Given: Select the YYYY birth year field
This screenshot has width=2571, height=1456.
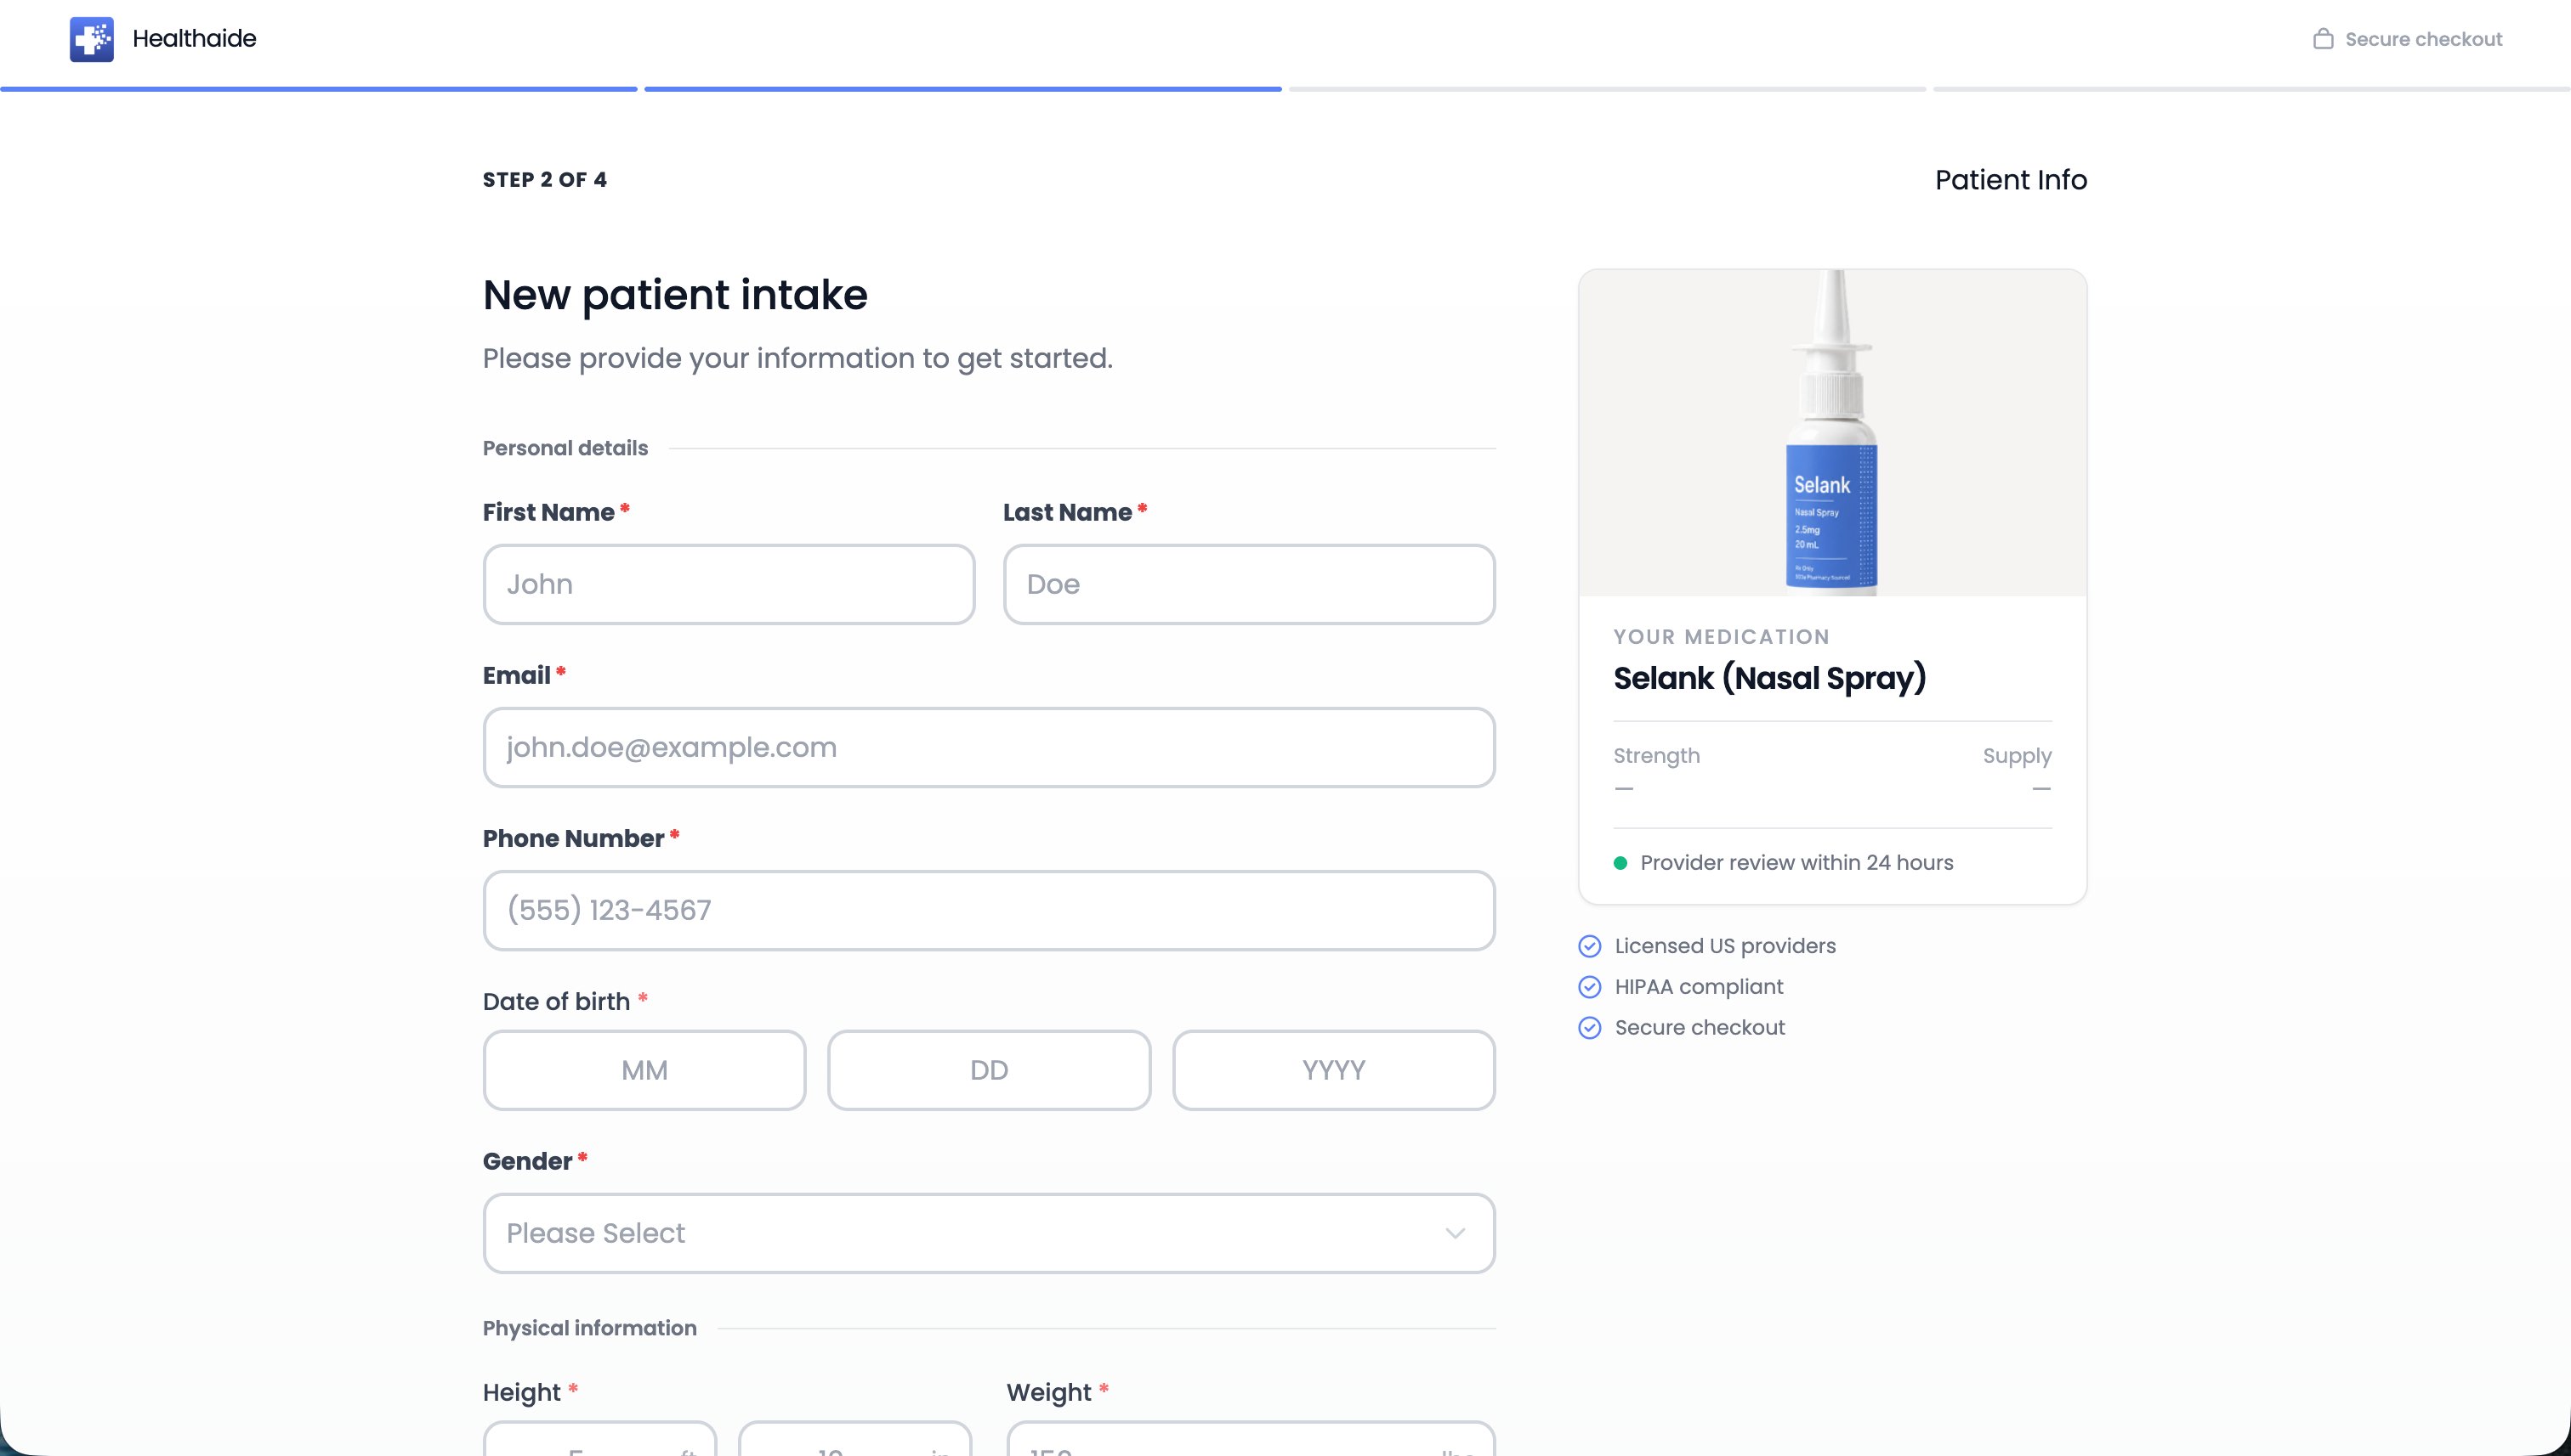Looking at the screenshot, I should (x=1334, y=1070).
